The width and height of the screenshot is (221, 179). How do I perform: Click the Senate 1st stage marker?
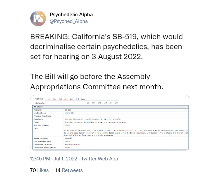coord(49,99)
